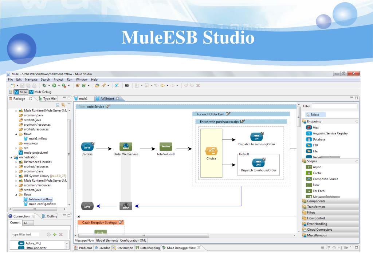373x279 pixels.
Task: Pick the For Each scope in palette
Action: click(x=315, y=191)
